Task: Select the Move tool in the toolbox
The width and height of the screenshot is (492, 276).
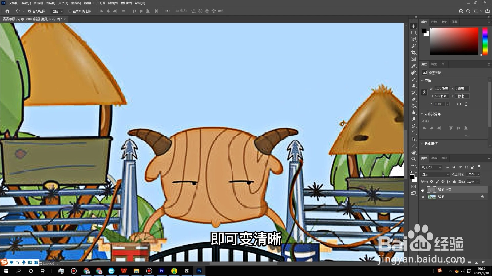Action: tap(414, 26)
